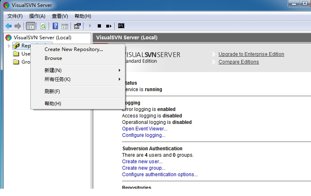Click the Stop service square icon
The width and height of the screenshot is (311, 196).
click(x=99, y=26)
